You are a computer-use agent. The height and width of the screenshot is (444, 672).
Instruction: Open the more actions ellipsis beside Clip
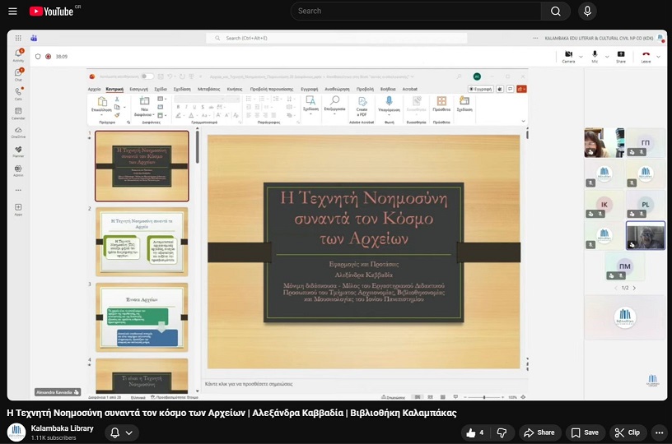[x=658, y=432]
